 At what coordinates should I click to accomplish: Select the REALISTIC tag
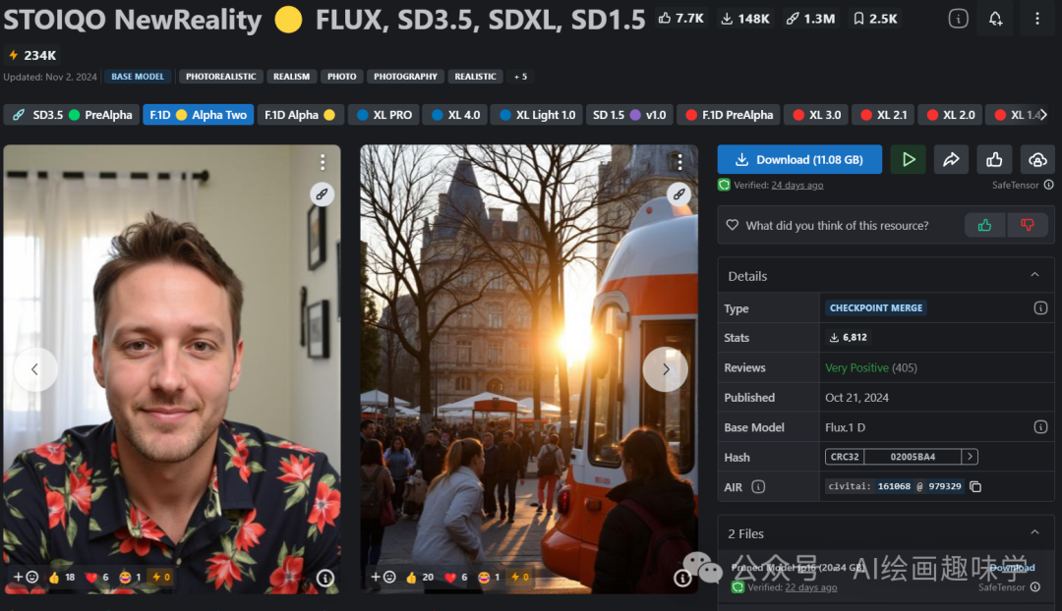pyautogui.click(x=475, y=77)
